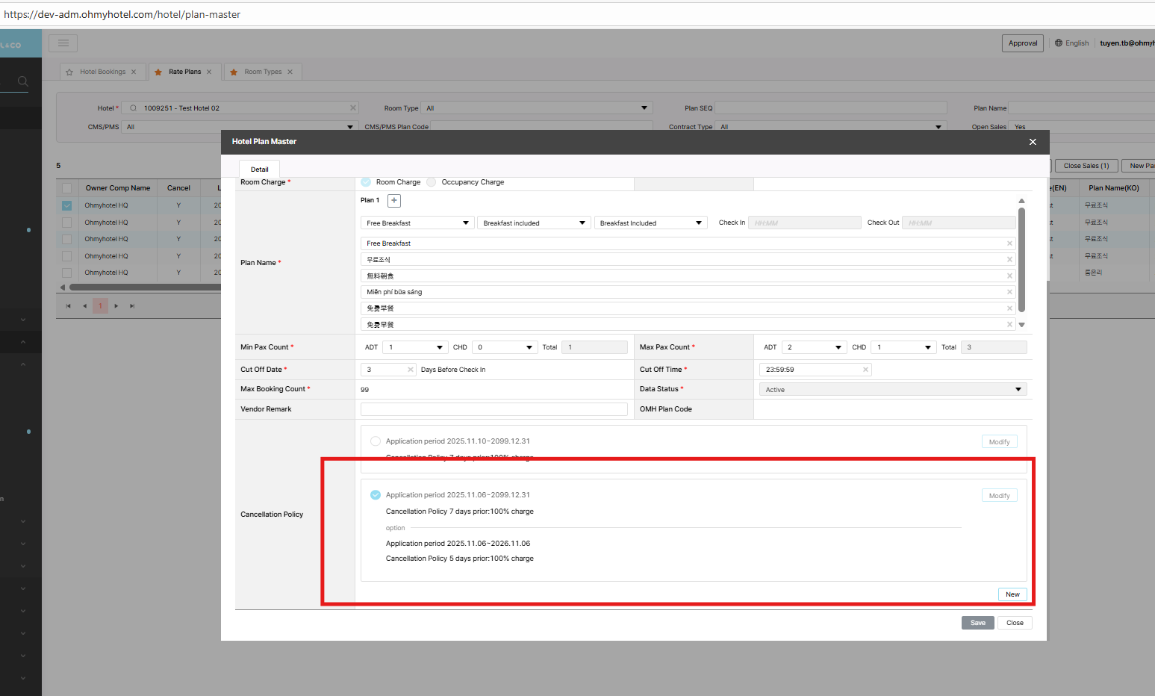The width and height of the screenshot is (1155, 696).
Task: Click the hamburger menu icon
Action: pos(63,43)
